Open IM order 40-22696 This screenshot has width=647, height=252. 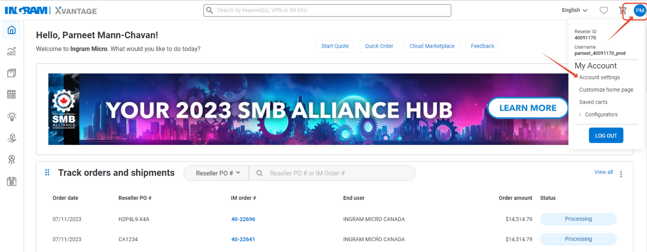tap(243, 219)
